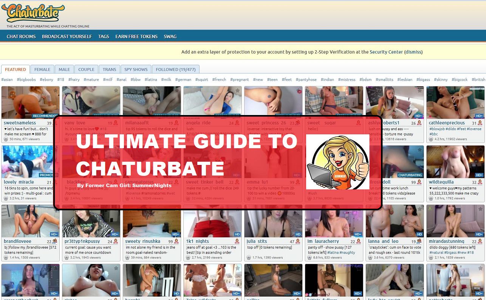This screenshot has width=486, height=300.
Task: Click the follow star on julia_stits card
Action: click(x=298, y=209)
